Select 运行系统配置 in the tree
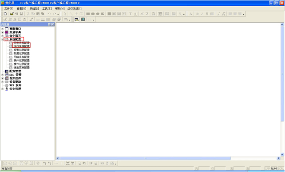Viewport: 285px width, 172px height. (x=21, y=46)
